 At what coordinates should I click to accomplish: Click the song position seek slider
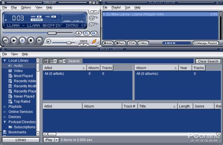coord(38,33)
